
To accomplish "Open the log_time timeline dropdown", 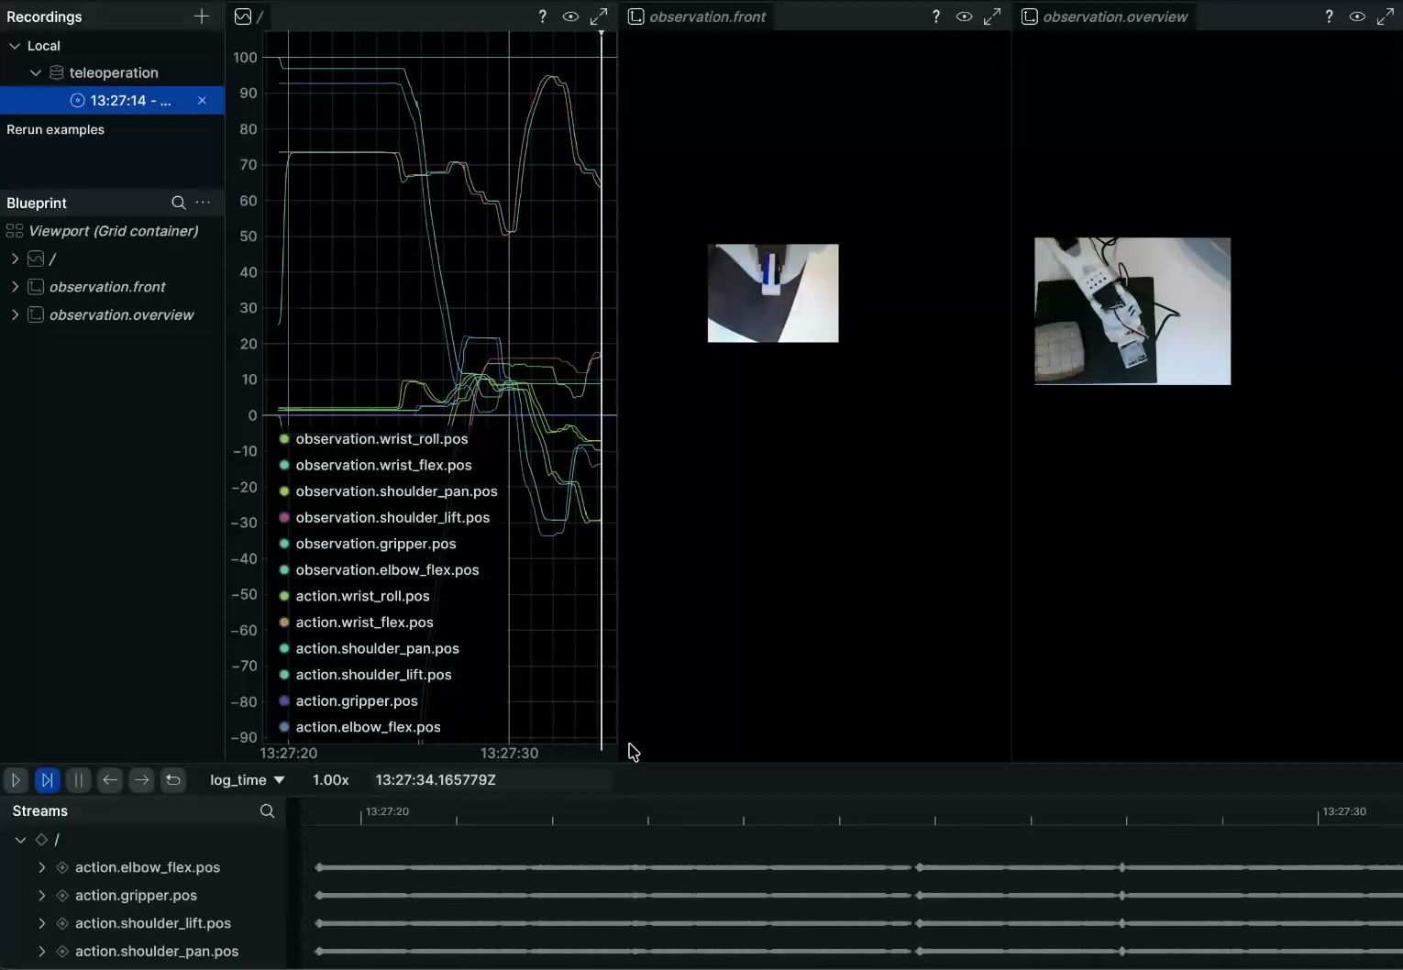I will click(248, 780).
